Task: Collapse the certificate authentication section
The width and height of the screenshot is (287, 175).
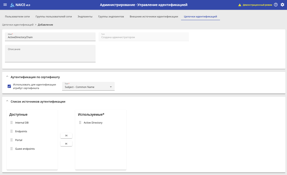Action: [x=7, y=77]
